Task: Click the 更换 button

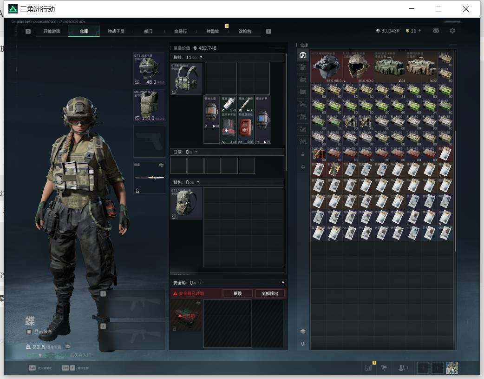Action: (x=237, y=293)
